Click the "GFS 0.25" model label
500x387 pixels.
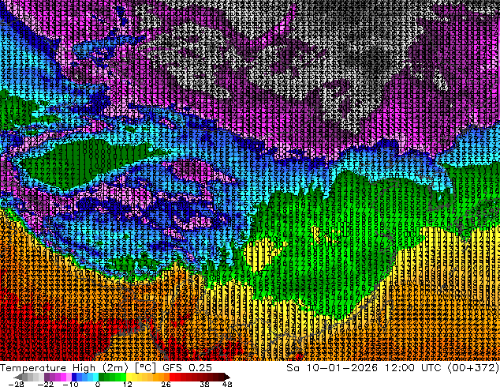187,368
